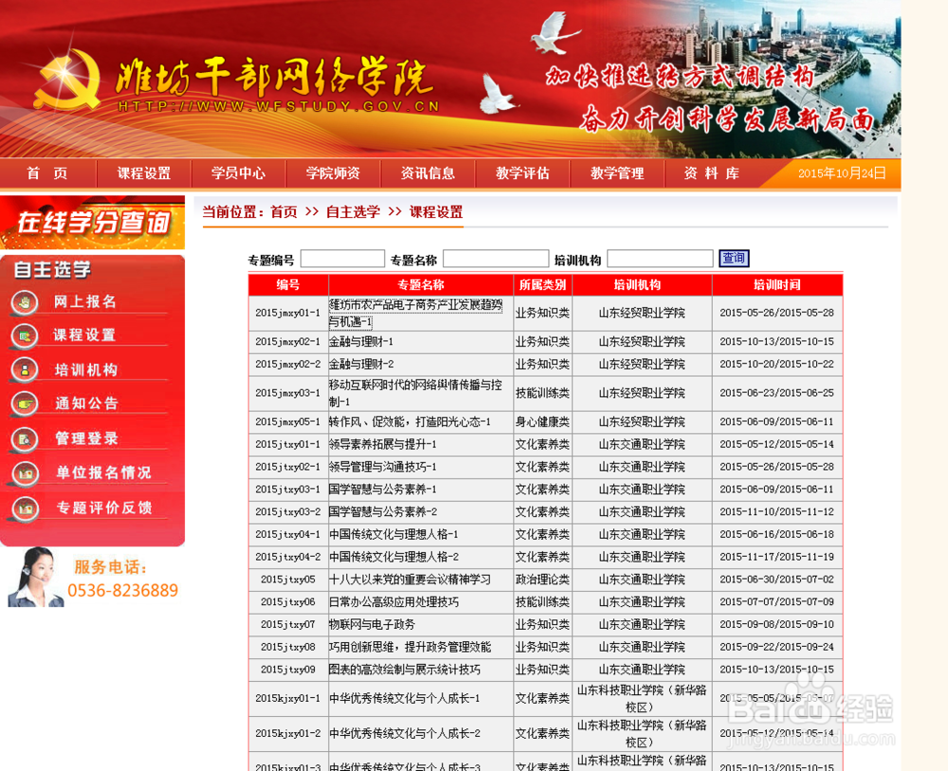Select 教学评估 in the nav bar
This screenshot has width=948, height=771.
coord(522,173)
